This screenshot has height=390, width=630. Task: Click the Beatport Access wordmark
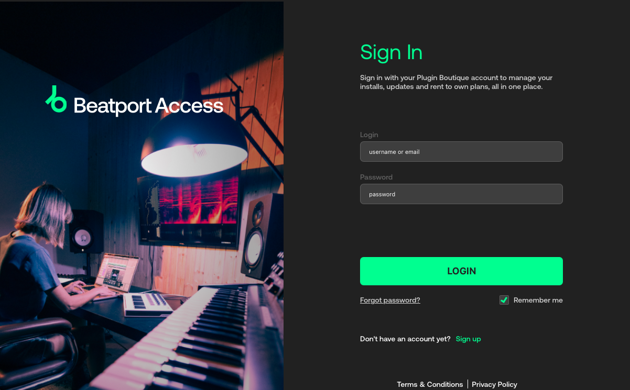coord(148,106)
